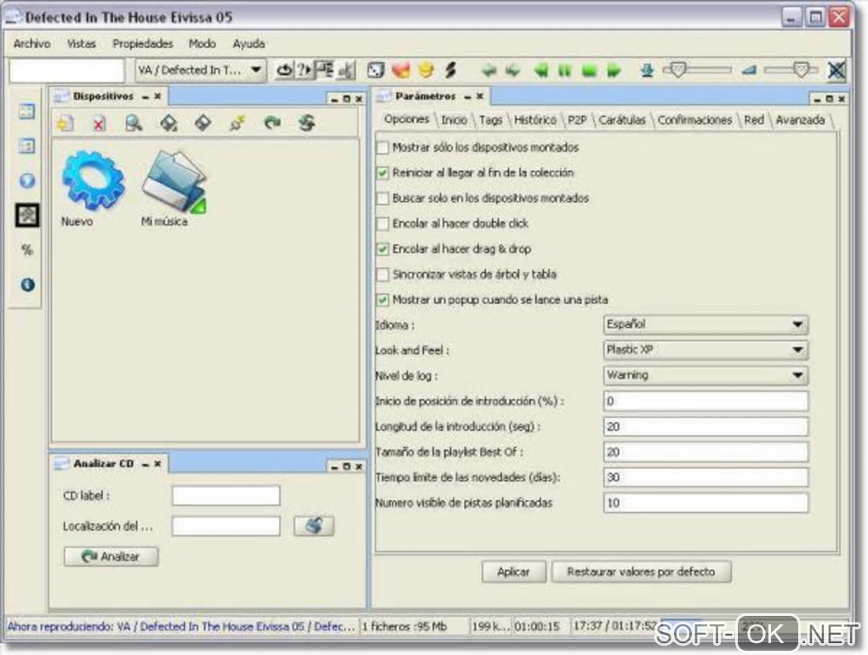Click the blue track position icon
868x655 pixels.
(x=647, y=71)
